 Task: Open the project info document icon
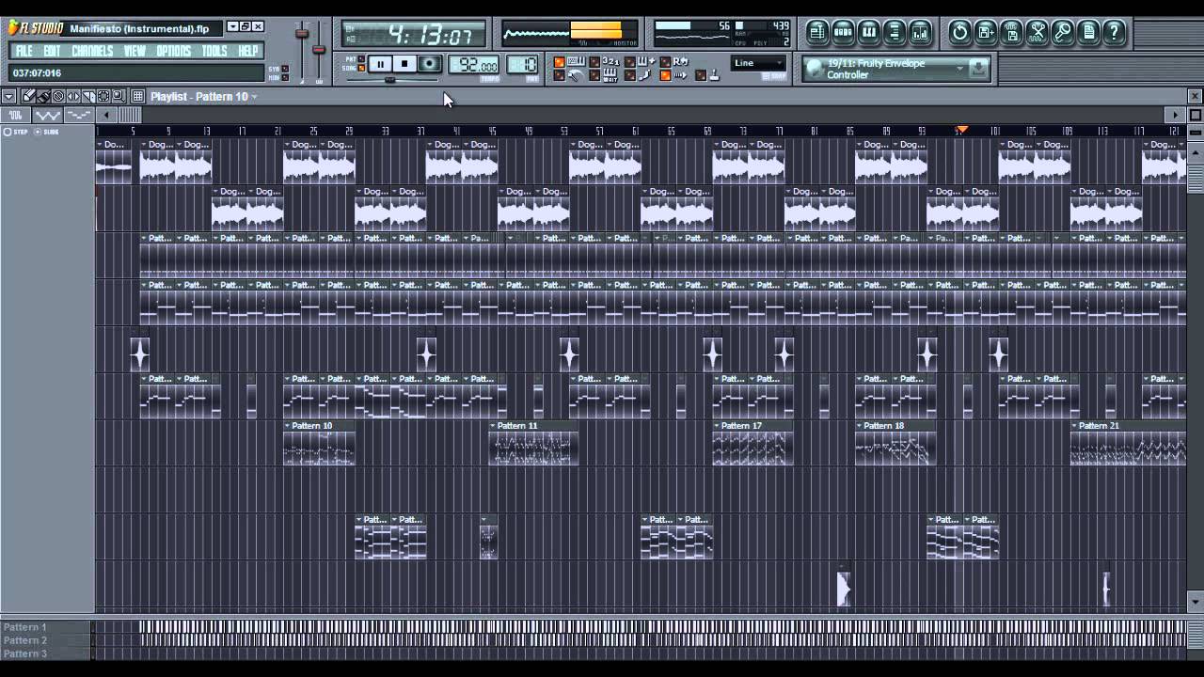(x=1088, y=32)
